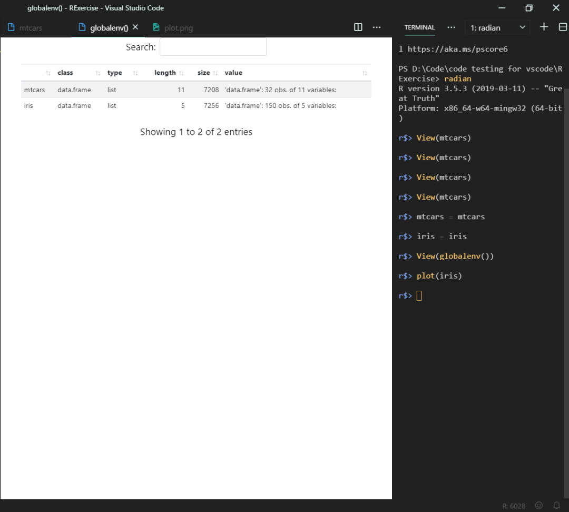Click the R: 6028 status bar item
This screenshot has height=512, width=569.
[x=514, y=506]
